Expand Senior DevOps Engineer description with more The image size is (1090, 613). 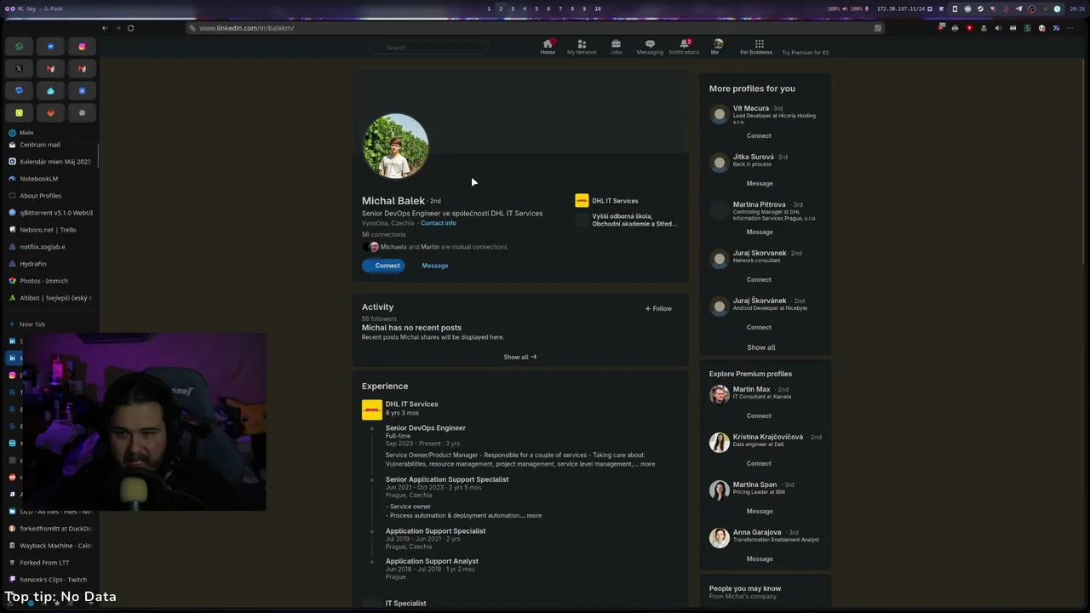[647, 464]
